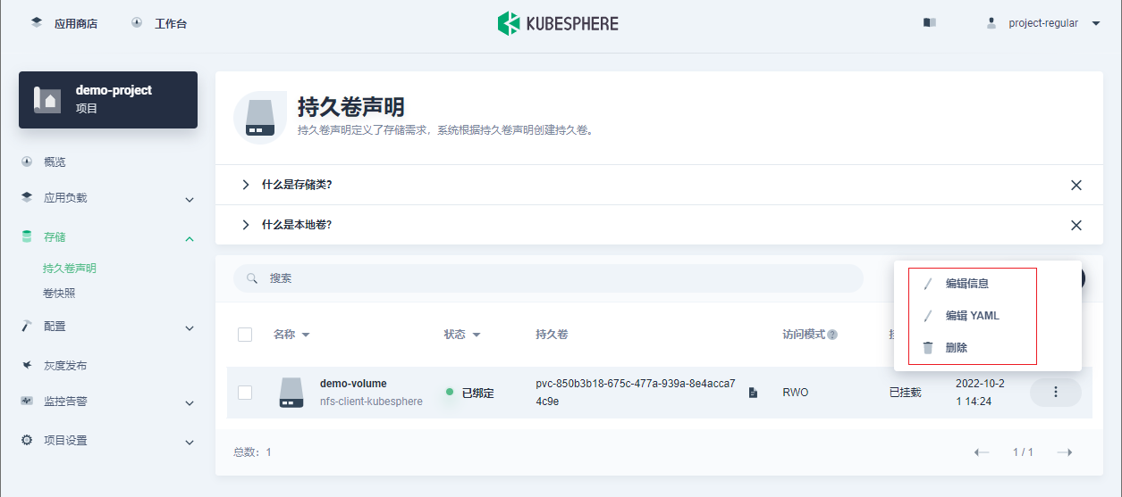The height and width of the screenshot is (497, 1122).
Task: Click nfs-client-kubesphere storage class text
Action: [371, 402]
